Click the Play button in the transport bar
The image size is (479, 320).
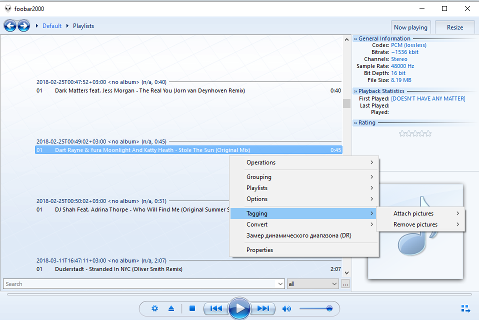tap(240, 308)
